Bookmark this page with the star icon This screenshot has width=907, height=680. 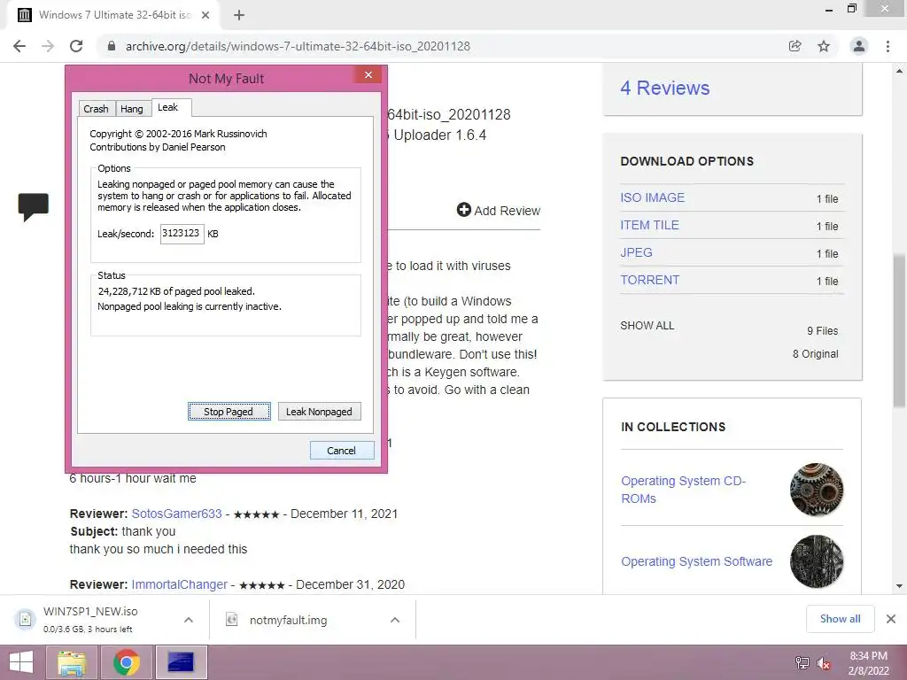(824, 46)
